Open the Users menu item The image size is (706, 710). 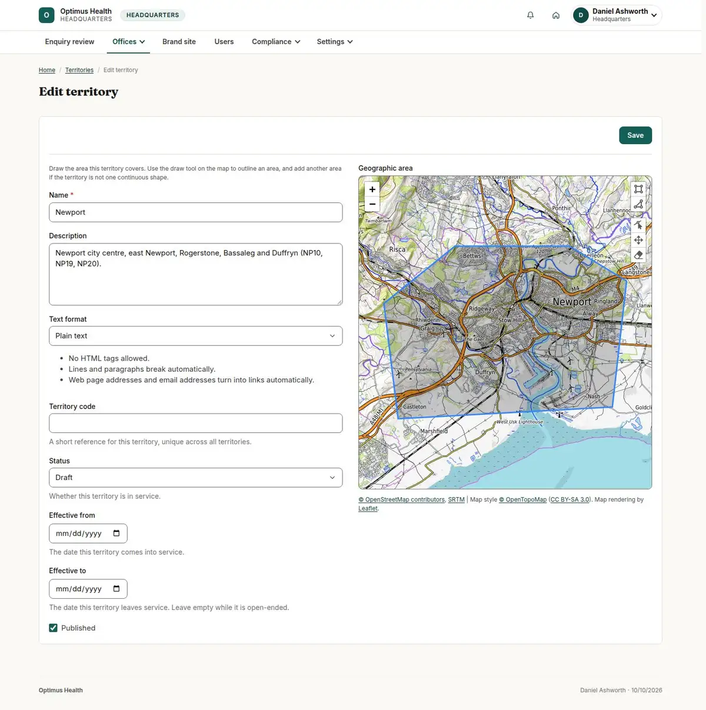(224, 42)
